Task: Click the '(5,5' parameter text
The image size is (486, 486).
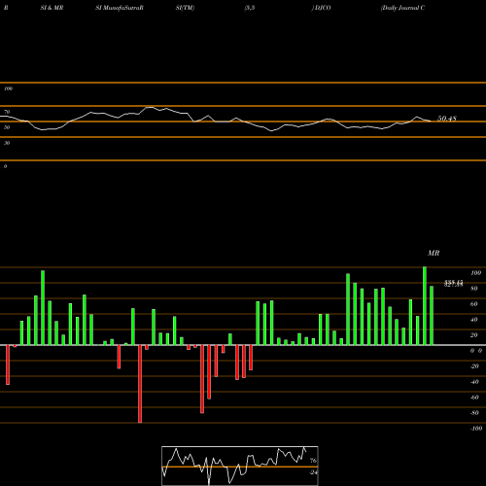Action: click(250, 8)
